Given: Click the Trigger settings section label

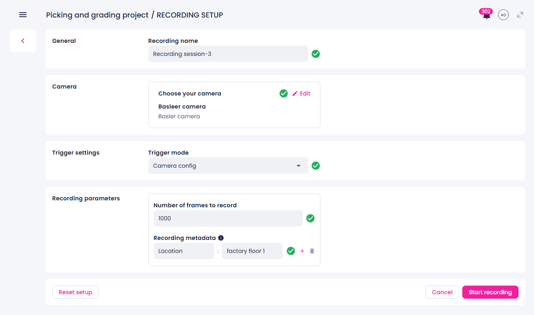Looking at the screenshot, I should 76,153.
